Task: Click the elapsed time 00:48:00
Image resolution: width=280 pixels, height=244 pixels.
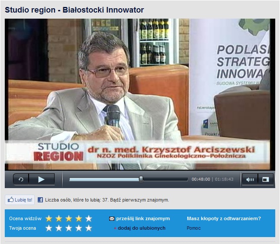Action: pyautogui.click(x=201, y=179)
